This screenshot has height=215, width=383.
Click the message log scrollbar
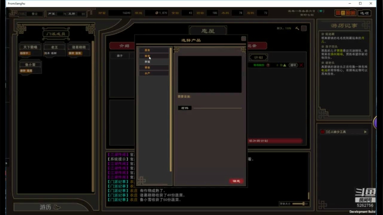point(309,195)
